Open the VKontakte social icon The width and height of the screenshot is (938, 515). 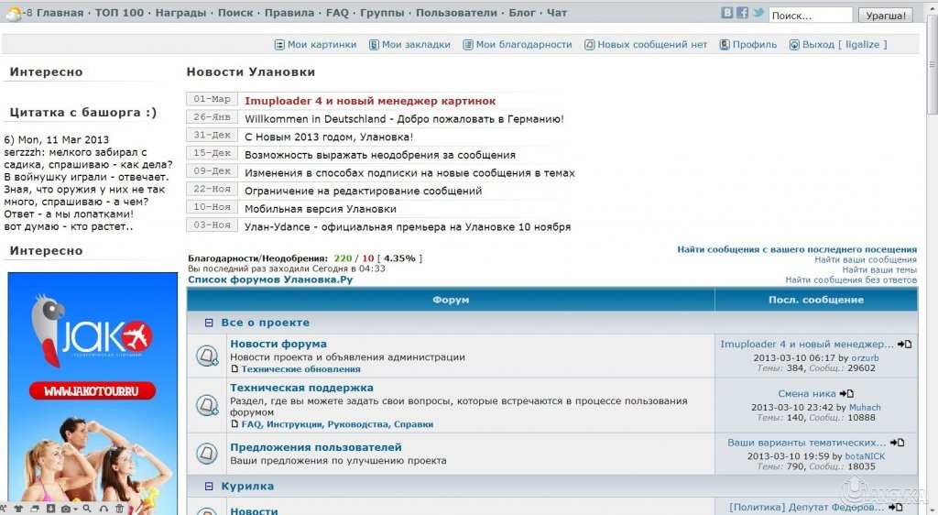pyautogui.click(x=726, y=13)
